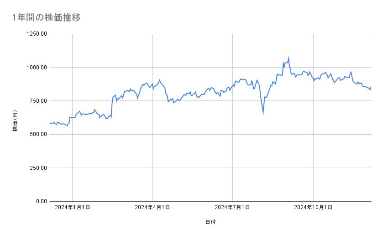The width and height of the screenshot is (383, 237).
Task: Click the leftmost start of the blue line
Action: 50,123
